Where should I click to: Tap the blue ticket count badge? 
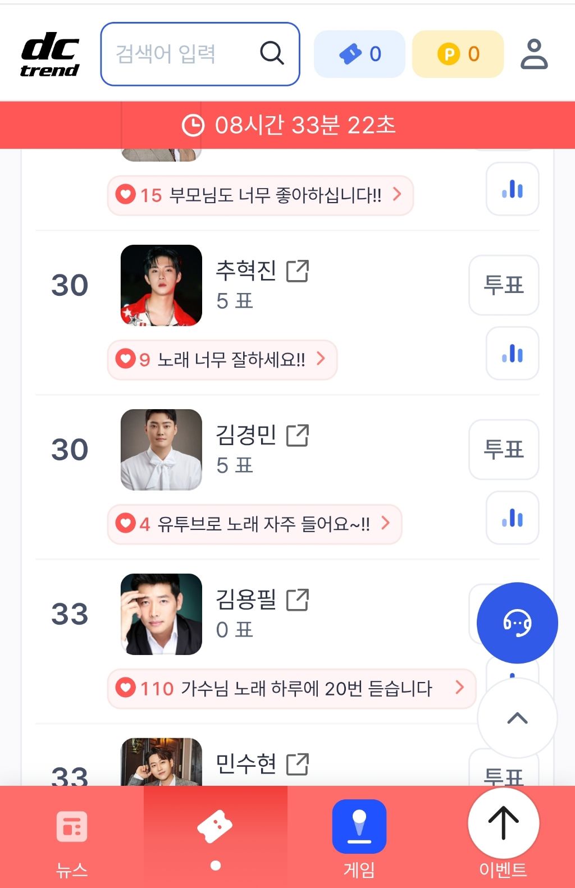click(x=359, y=54)
